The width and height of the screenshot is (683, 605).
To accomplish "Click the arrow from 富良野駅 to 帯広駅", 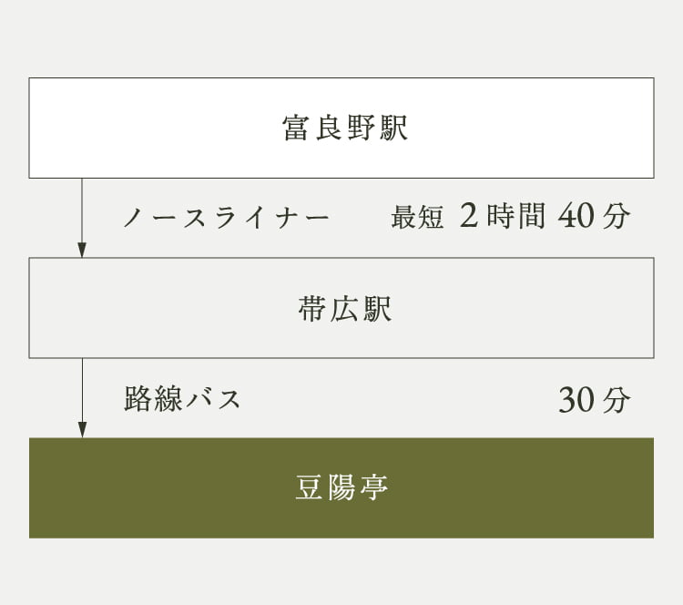I will [x=82, y=218].
